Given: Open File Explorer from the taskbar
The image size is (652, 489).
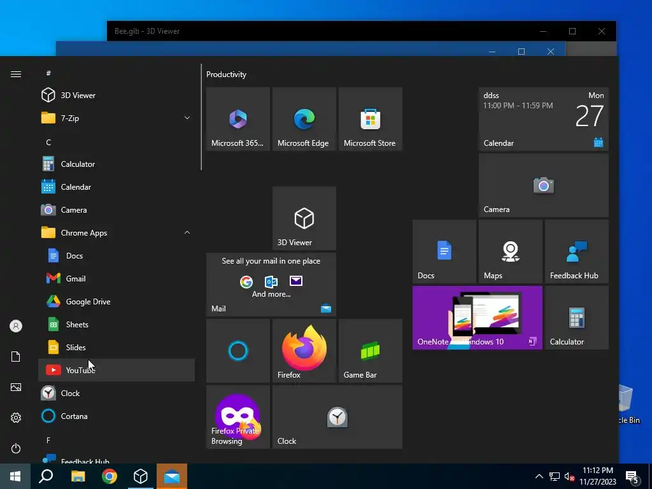Looking at the screenshot, I should (x=78, y=476).
